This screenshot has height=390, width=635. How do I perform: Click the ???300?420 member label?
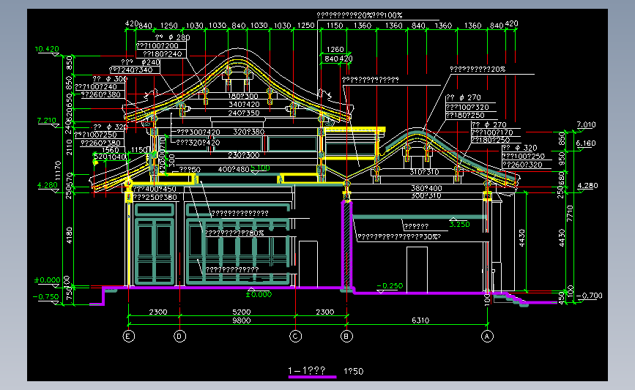click(x=198, y=132)
